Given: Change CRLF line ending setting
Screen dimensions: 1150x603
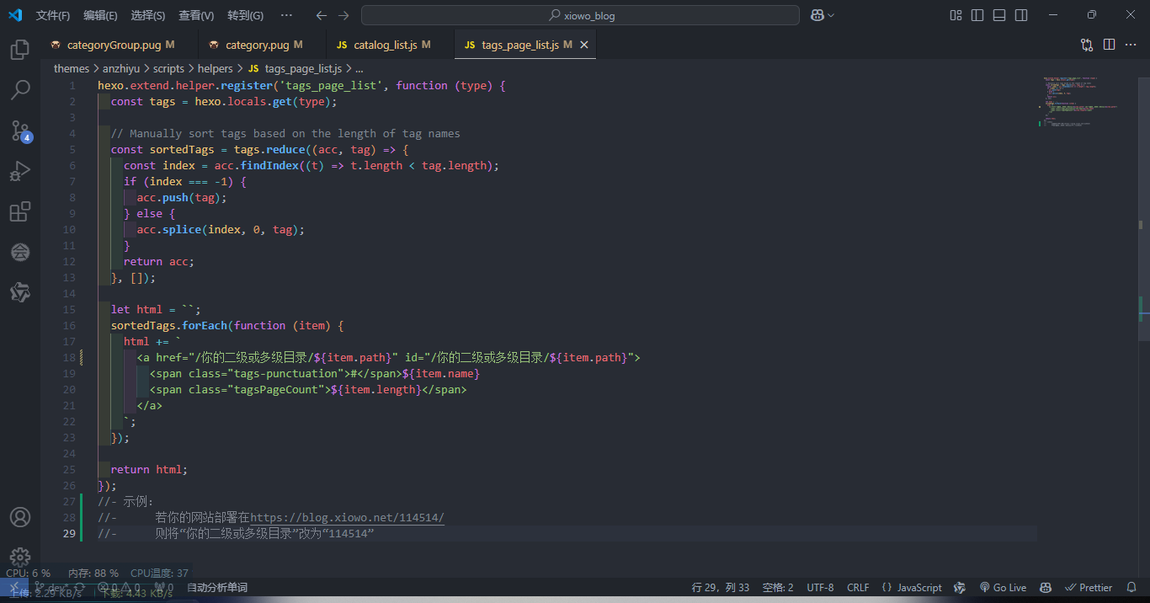Looking at the screenshot, I should 858,588.
